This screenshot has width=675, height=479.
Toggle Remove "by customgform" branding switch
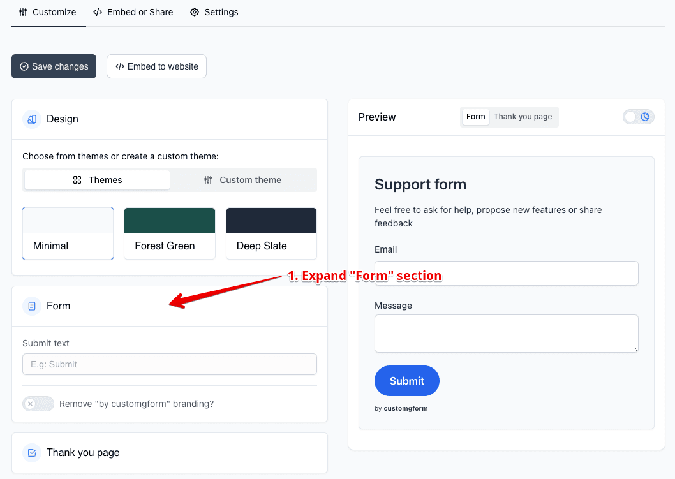pos(38,404)
